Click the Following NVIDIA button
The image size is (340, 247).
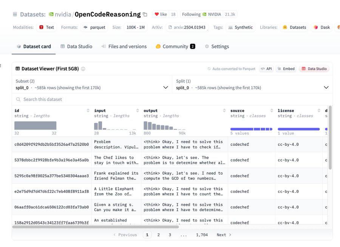pyautogui.click(x=201, y=14)
